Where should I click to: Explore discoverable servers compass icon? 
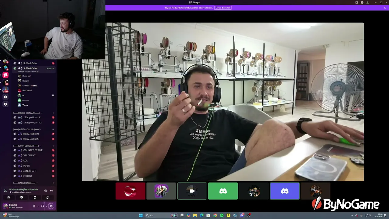5,104
